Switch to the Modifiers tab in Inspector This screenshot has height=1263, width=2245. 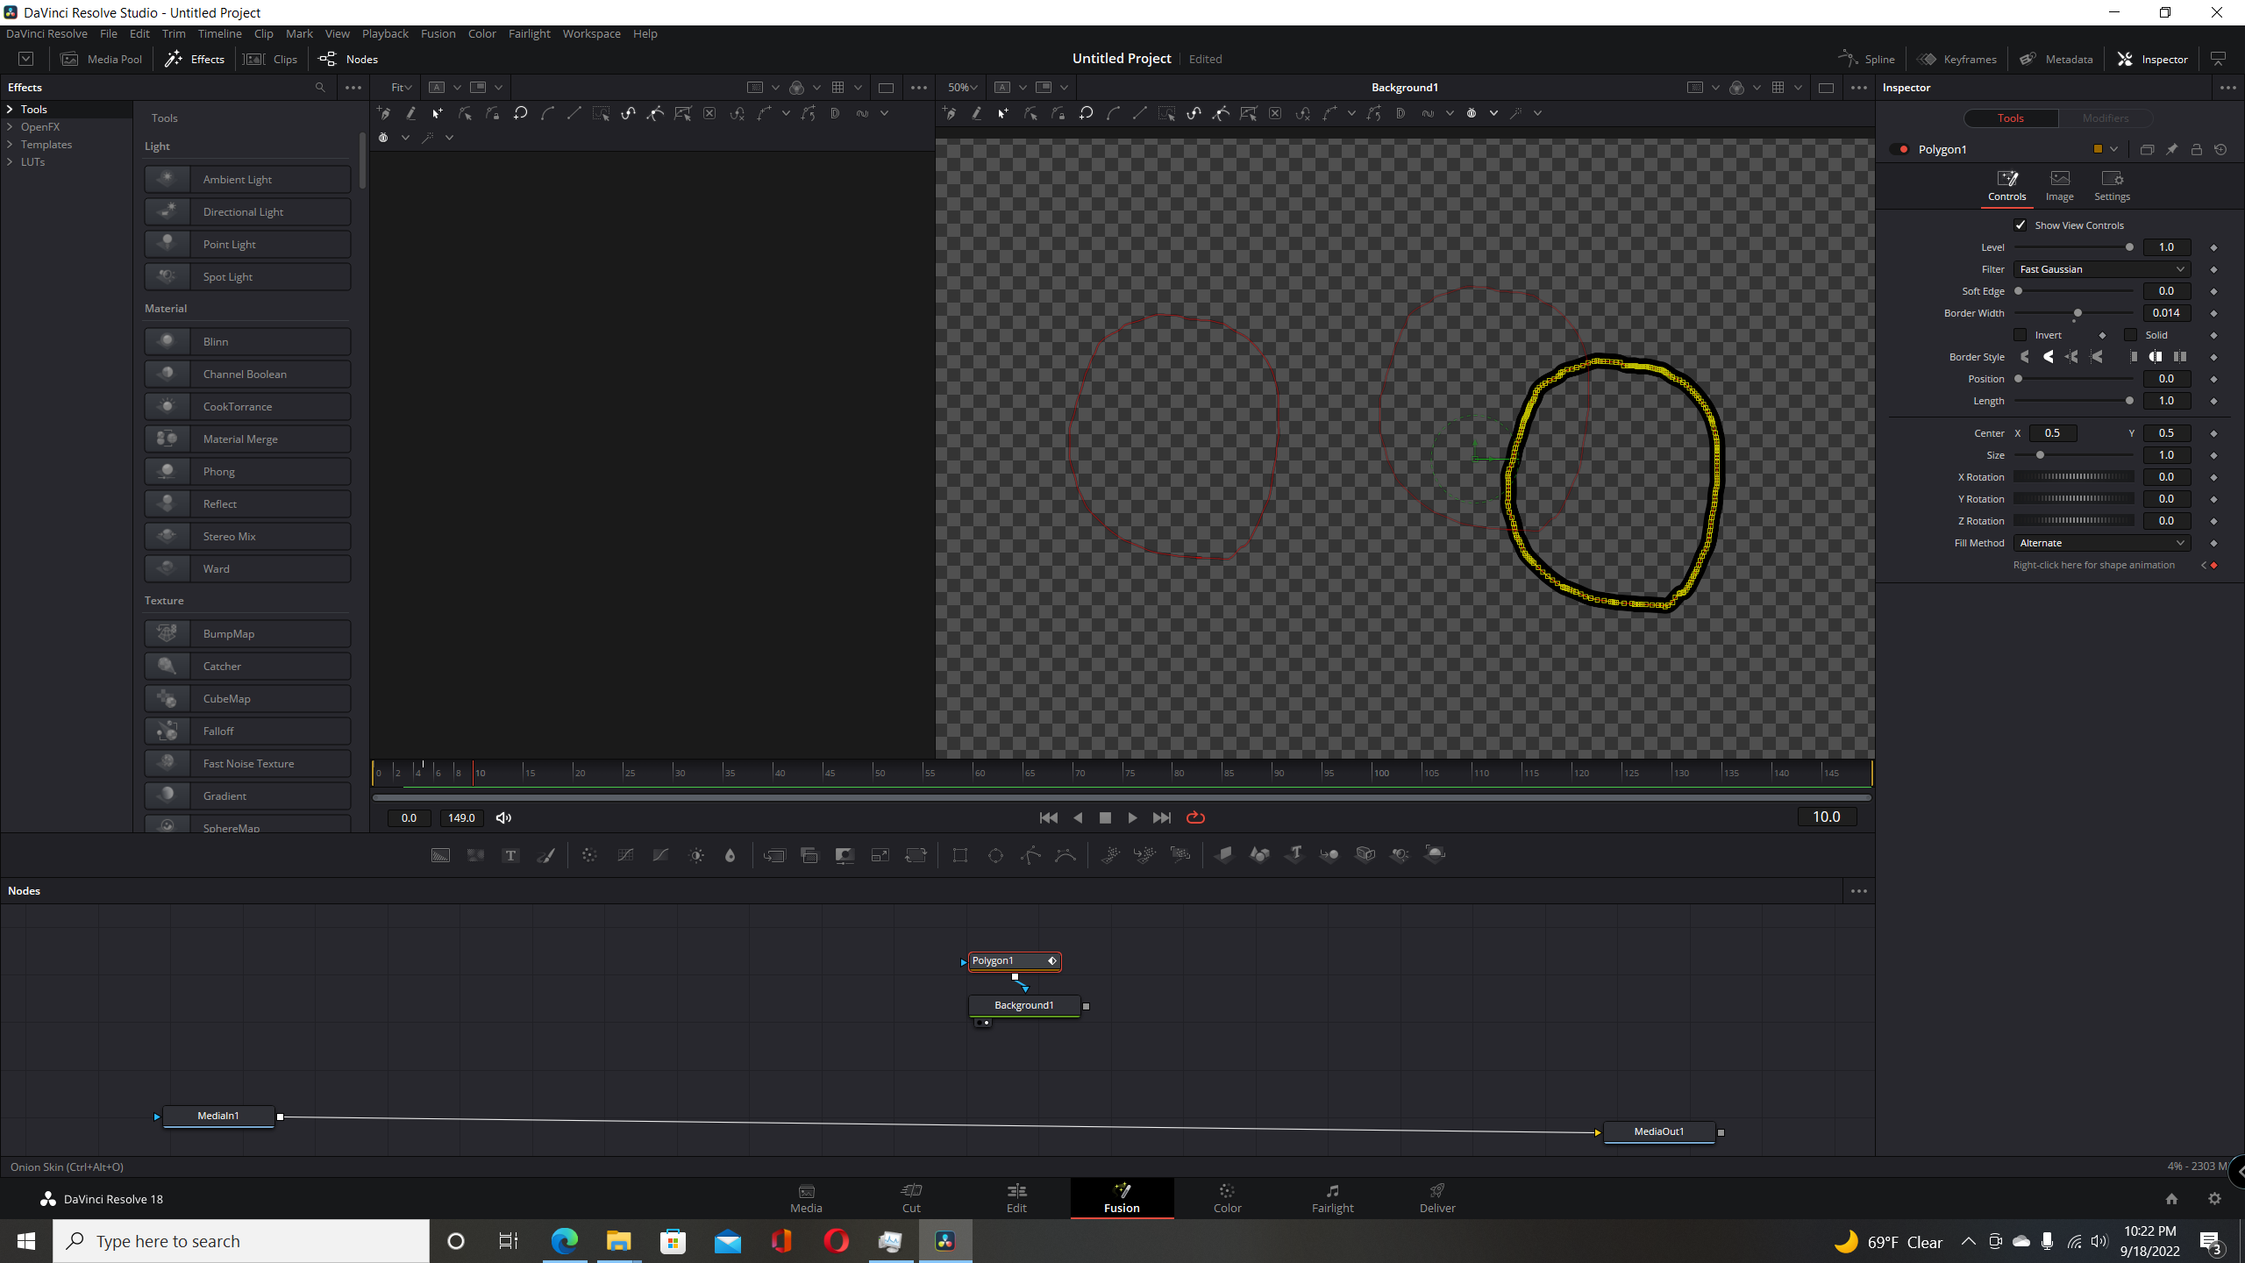[2105, 118]
